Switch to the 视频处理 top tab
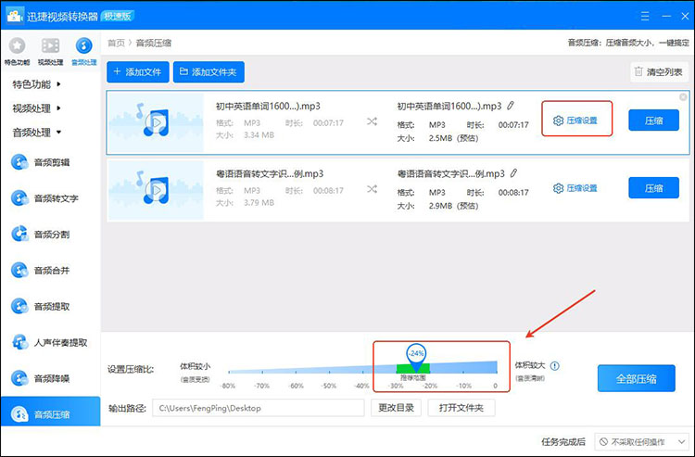Screen dimensions: 695x457 tap(50, 50)
